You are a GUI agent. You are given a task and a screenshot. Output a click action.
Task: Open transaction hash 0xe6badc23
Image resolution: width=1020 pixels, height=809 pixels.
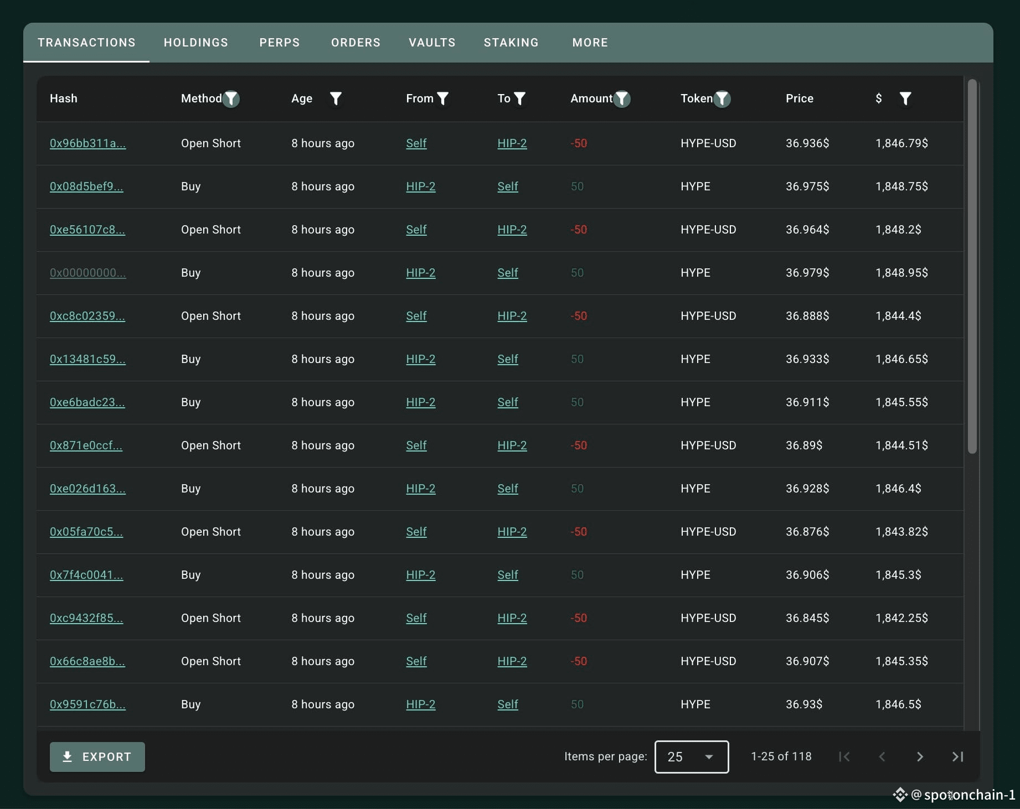[87, 402]
